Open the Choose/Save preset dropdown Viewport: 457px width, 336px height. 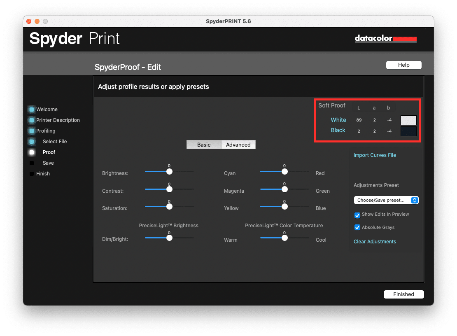coord(386,200)
